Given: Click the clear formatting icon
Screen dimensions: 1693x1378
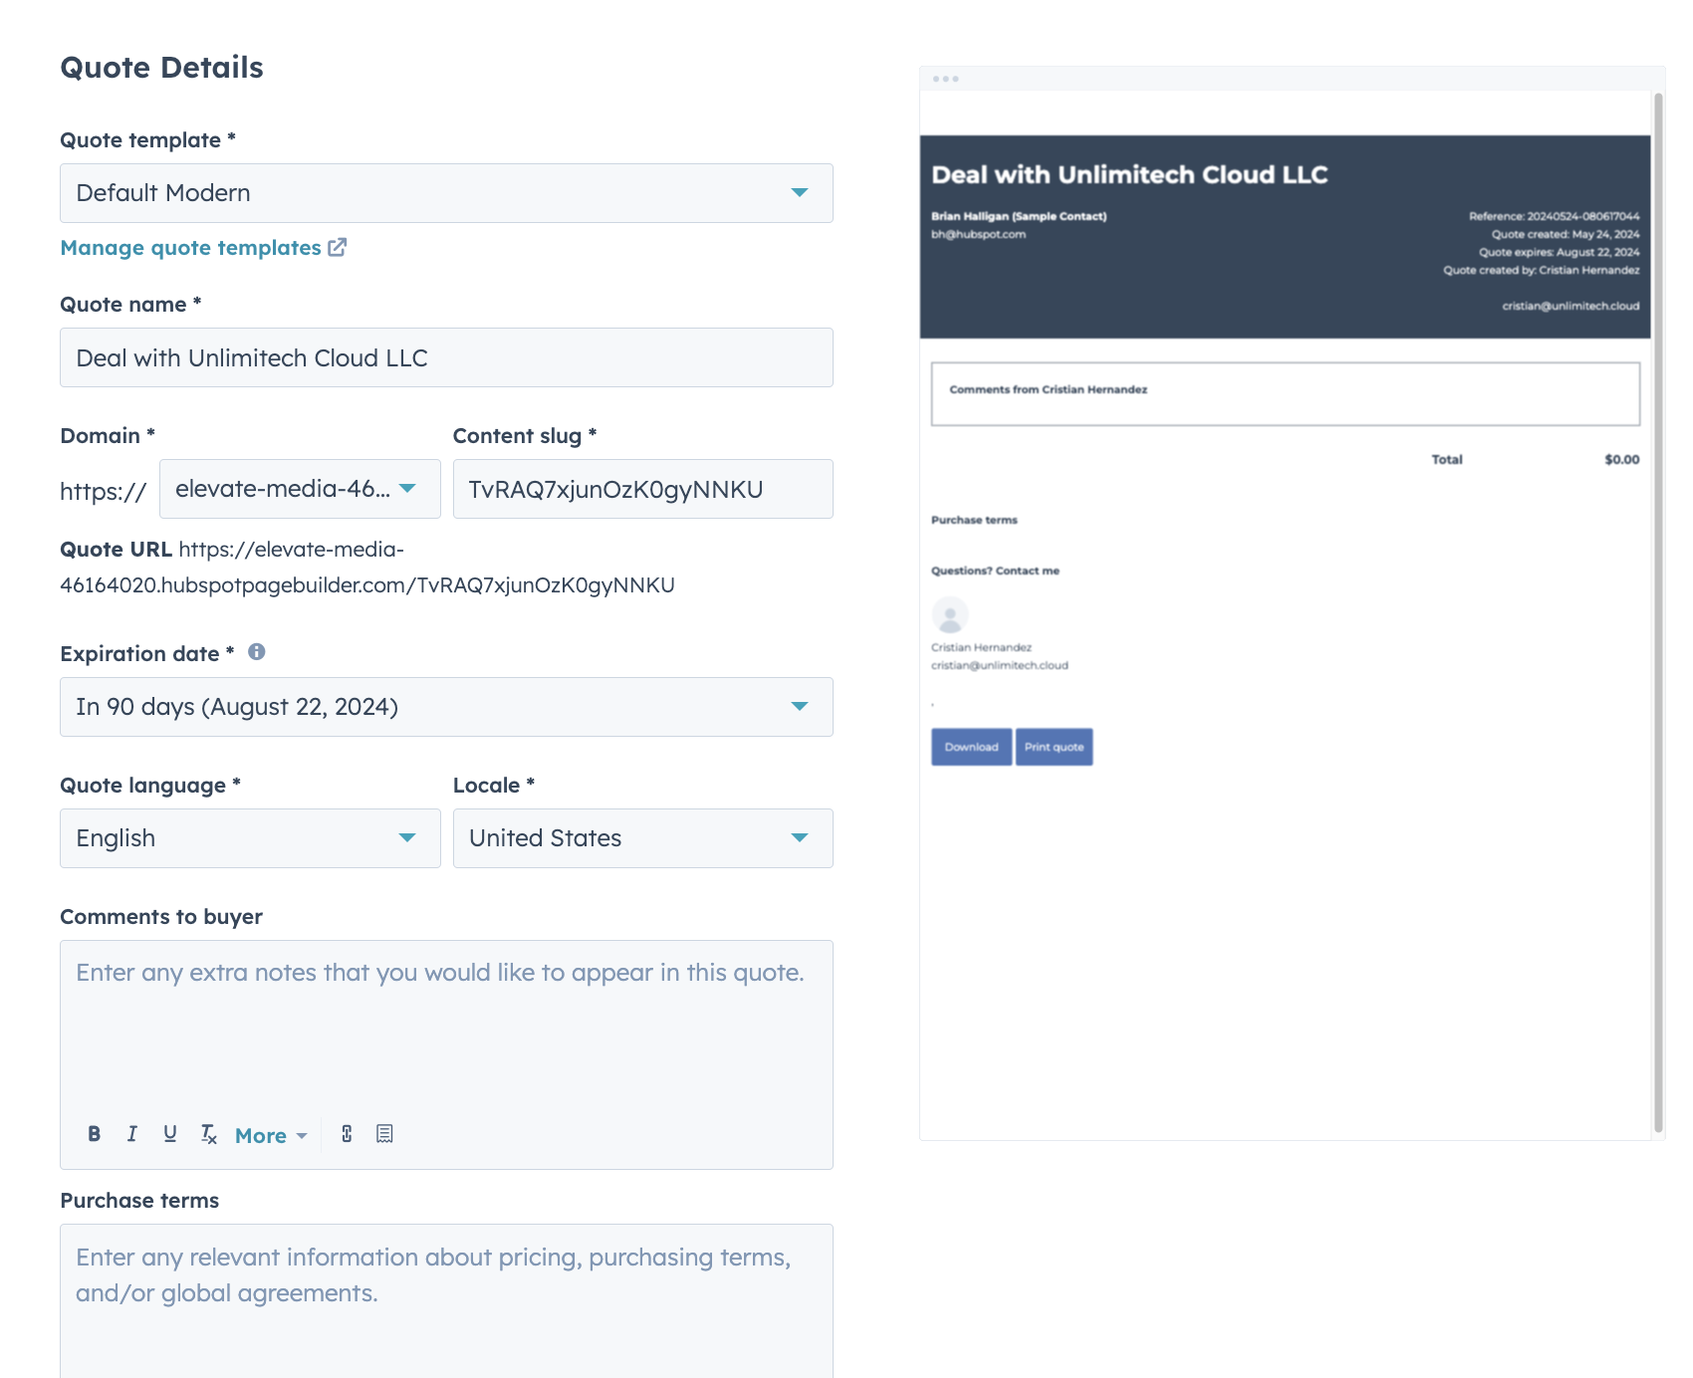Looking at the screenshot, I should point(208,1134).
